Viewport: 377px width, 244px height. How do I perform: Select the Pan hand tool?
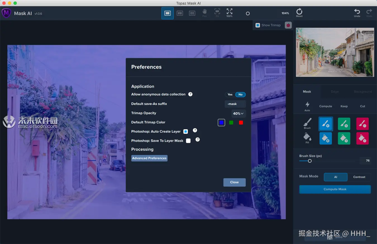pos(204,13)
